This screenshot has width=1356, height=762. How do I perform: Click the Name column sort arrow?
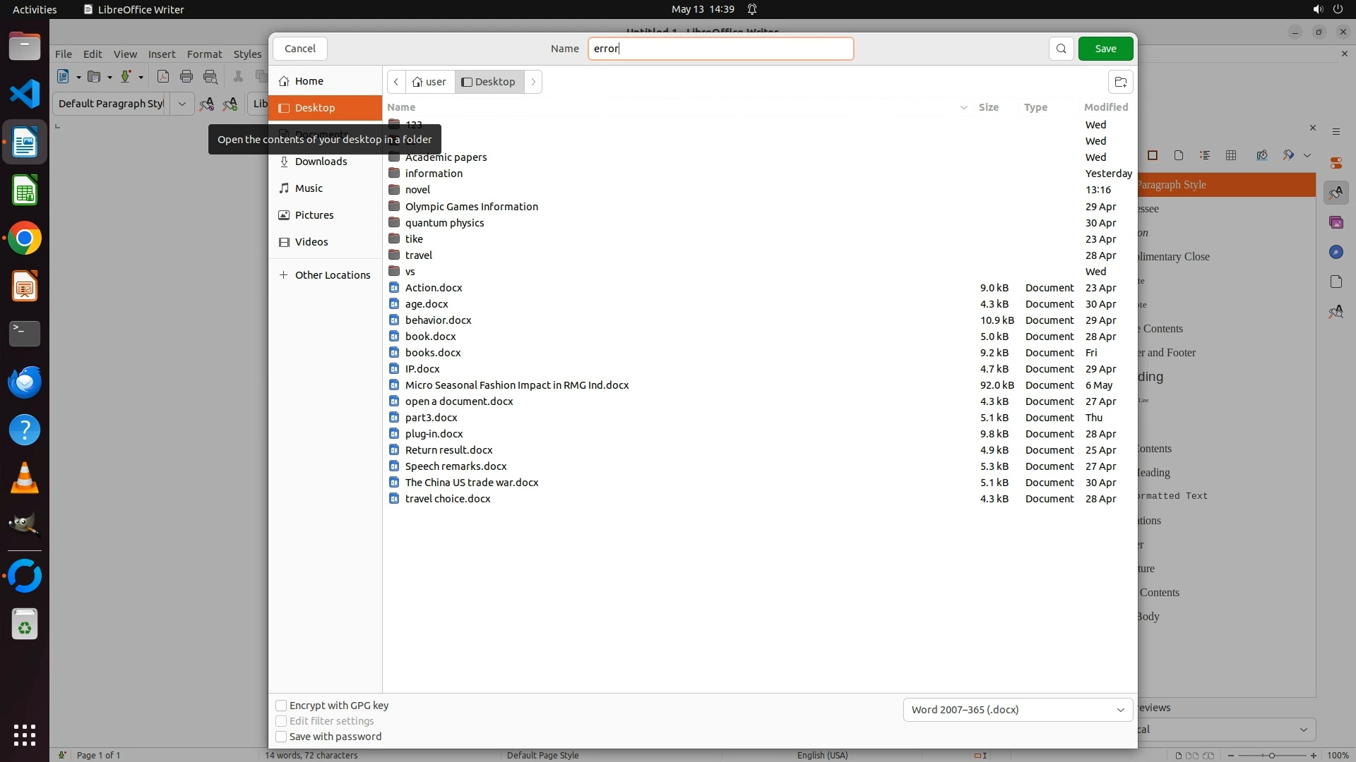963,107
